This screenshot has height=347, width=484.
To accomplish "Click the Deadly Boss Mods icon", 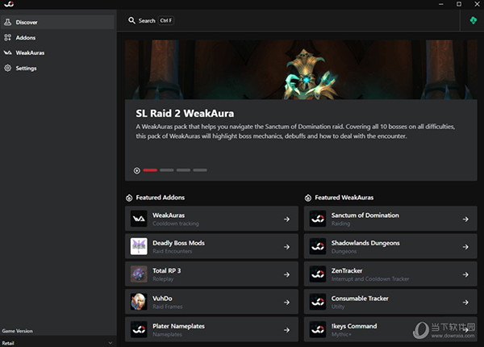I will [x=139, y=246].
